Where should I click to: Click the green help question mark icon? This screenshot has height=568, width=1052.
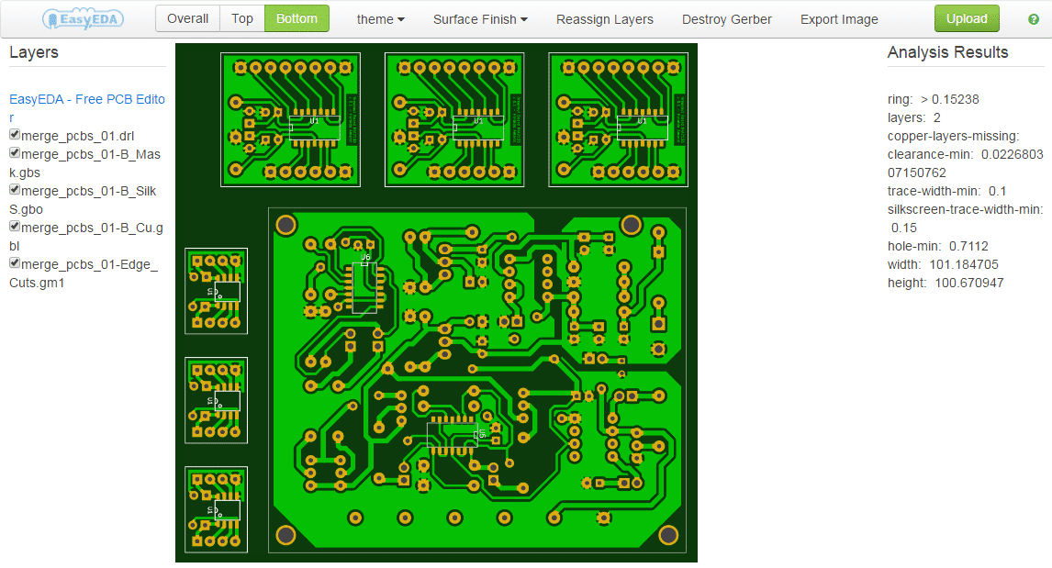(x=1035, y=19)
